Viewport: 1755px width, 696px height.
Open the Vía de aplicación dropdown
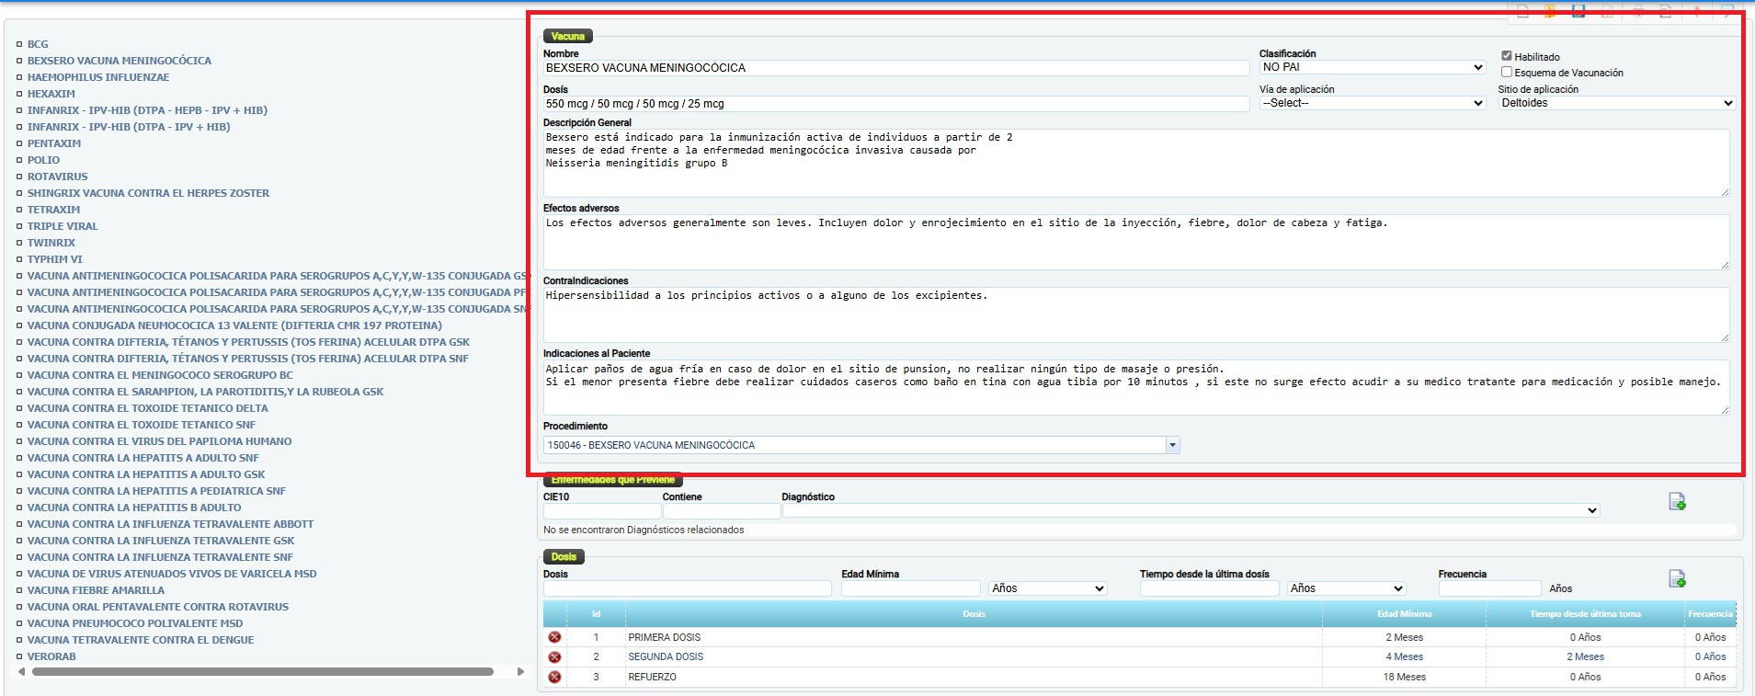[x=1373, y=103]
